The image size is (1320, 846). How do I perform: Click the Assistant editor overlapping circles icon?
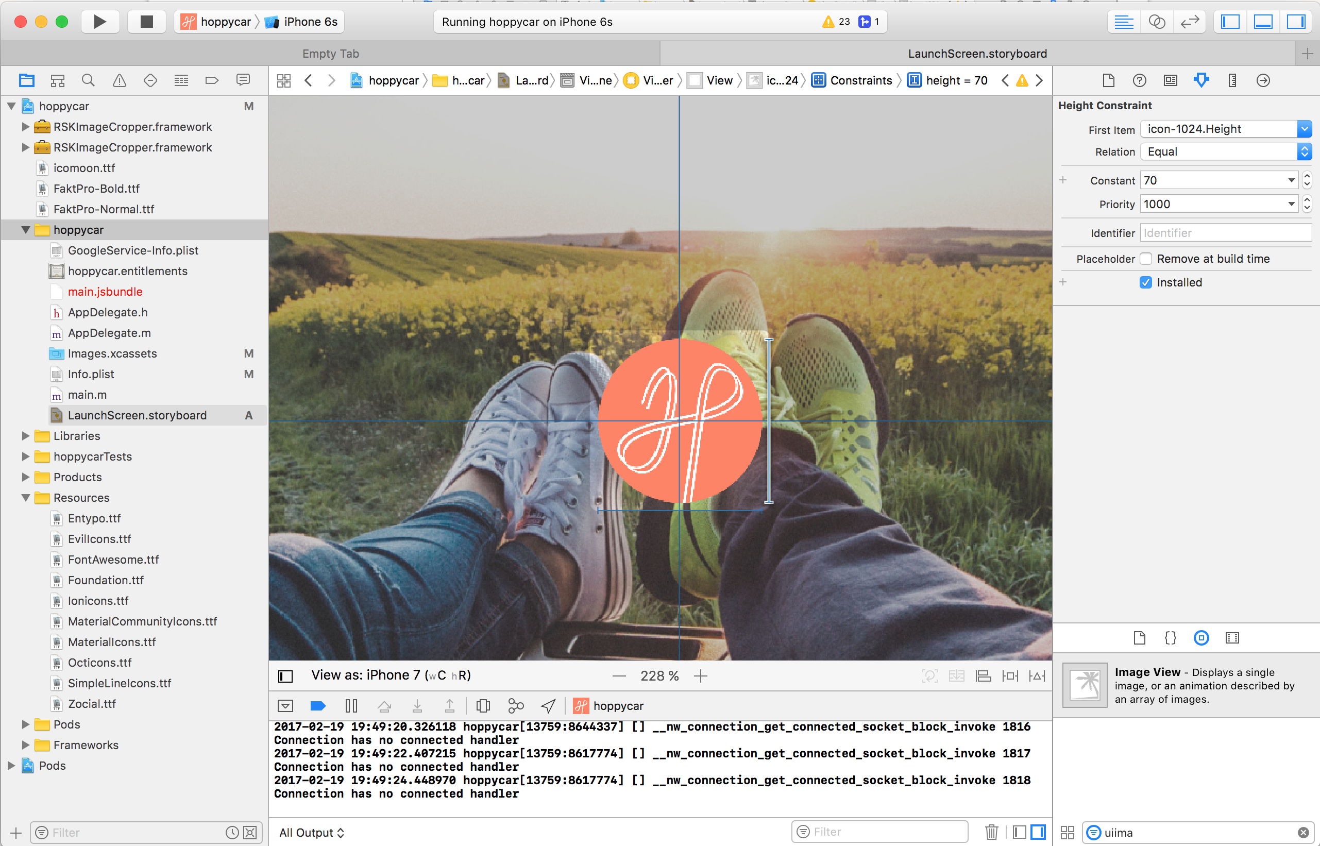coord(1157,22)
